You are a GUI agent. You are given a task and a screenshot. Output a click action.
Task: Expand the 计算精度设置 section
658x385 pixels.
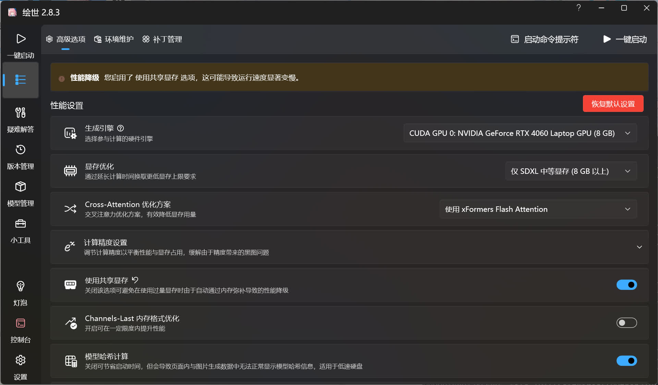[x=639, y=247]
